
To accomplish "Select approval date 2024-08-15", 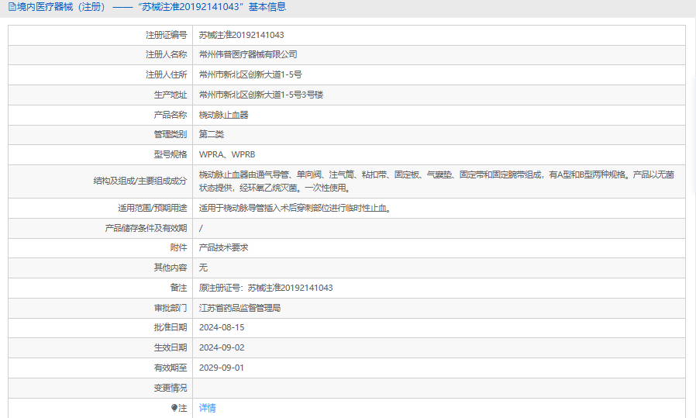I will [x=222, y=327].
